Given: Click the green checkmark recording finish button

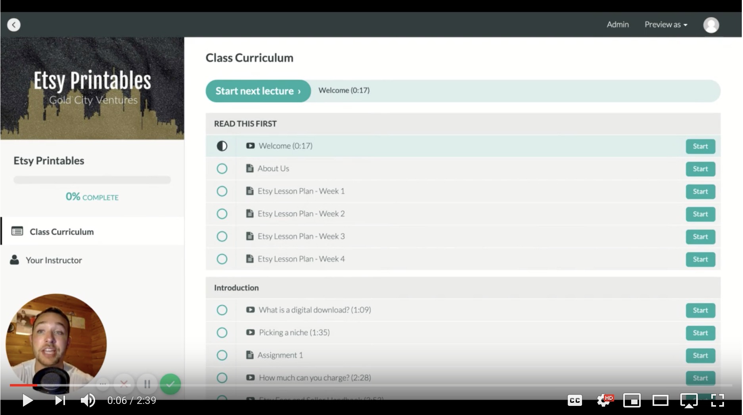Looking at the screenshot, I should point(170,384).
